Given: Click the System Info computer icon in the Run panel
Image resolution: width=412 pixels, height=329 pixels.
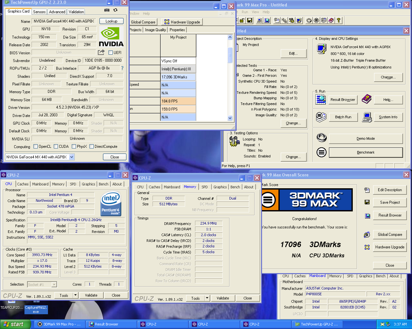Looking at the screenshot, I should pos(367,117).
